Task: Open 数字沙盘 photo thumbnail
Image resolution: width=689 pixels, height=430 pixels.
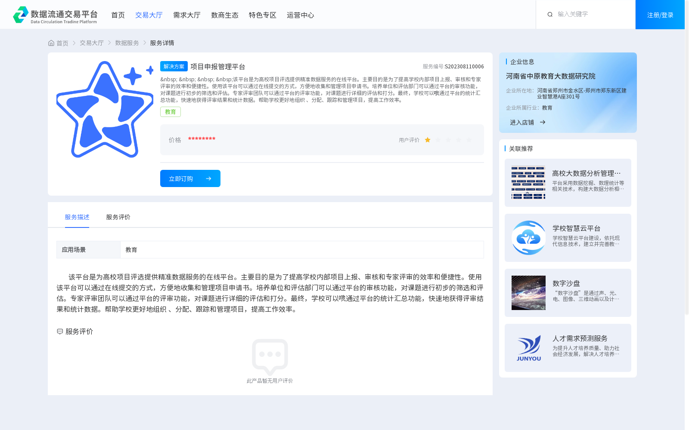Action: coord(528,293)
